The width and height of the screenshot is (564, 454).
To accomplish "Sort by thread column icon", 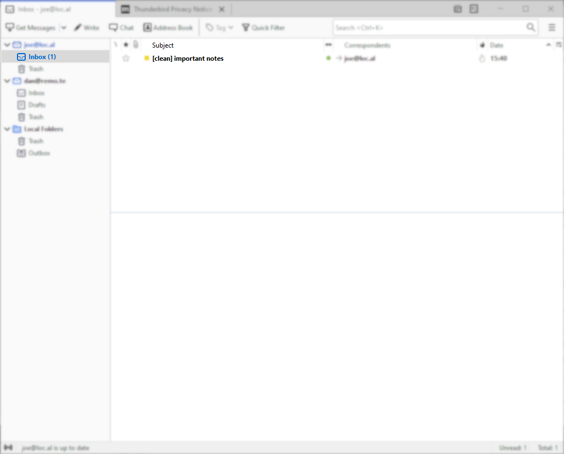I will click(x=116, y=45).
